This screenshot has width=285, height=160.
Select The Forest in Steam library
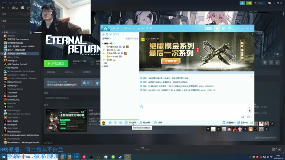pos(12,93)
